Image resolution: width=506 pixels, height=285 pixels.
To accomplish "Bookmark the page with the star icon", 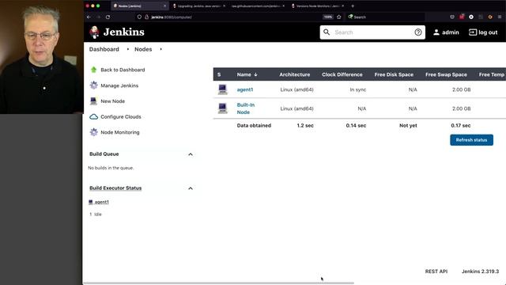I will 339,17.
